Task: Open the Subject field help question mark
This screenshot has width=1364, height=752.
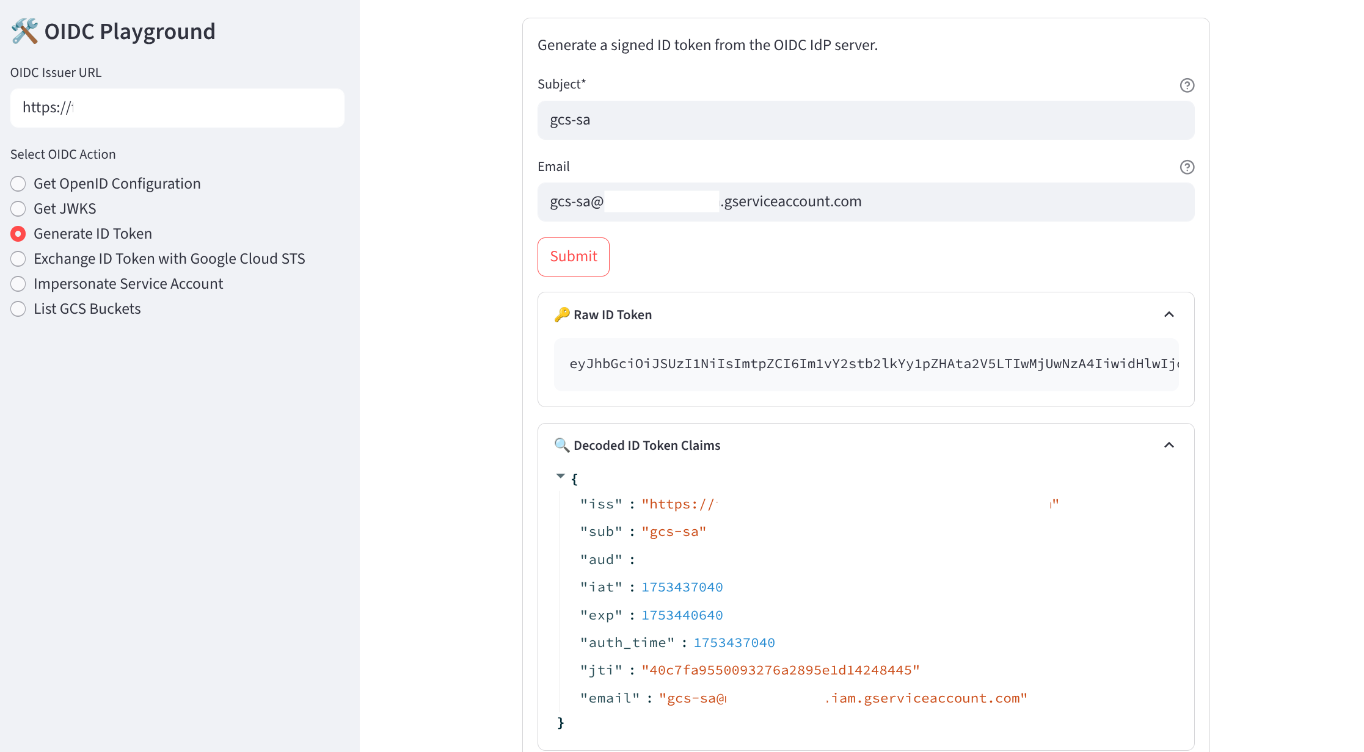Action: (x=1187, y=85)
